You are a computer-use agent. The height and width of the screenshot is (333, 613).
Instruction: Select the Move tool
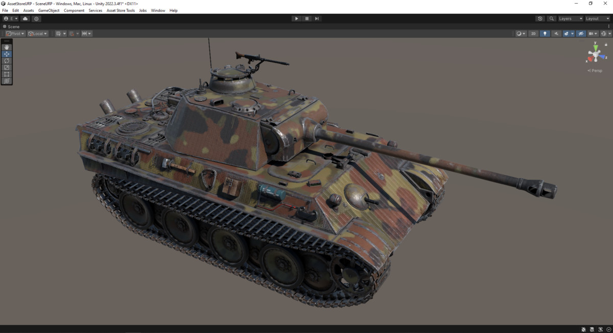6,54
